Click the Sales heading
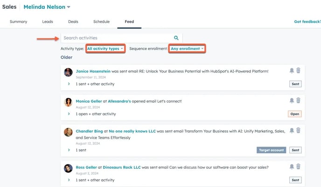 coord(9,7)
